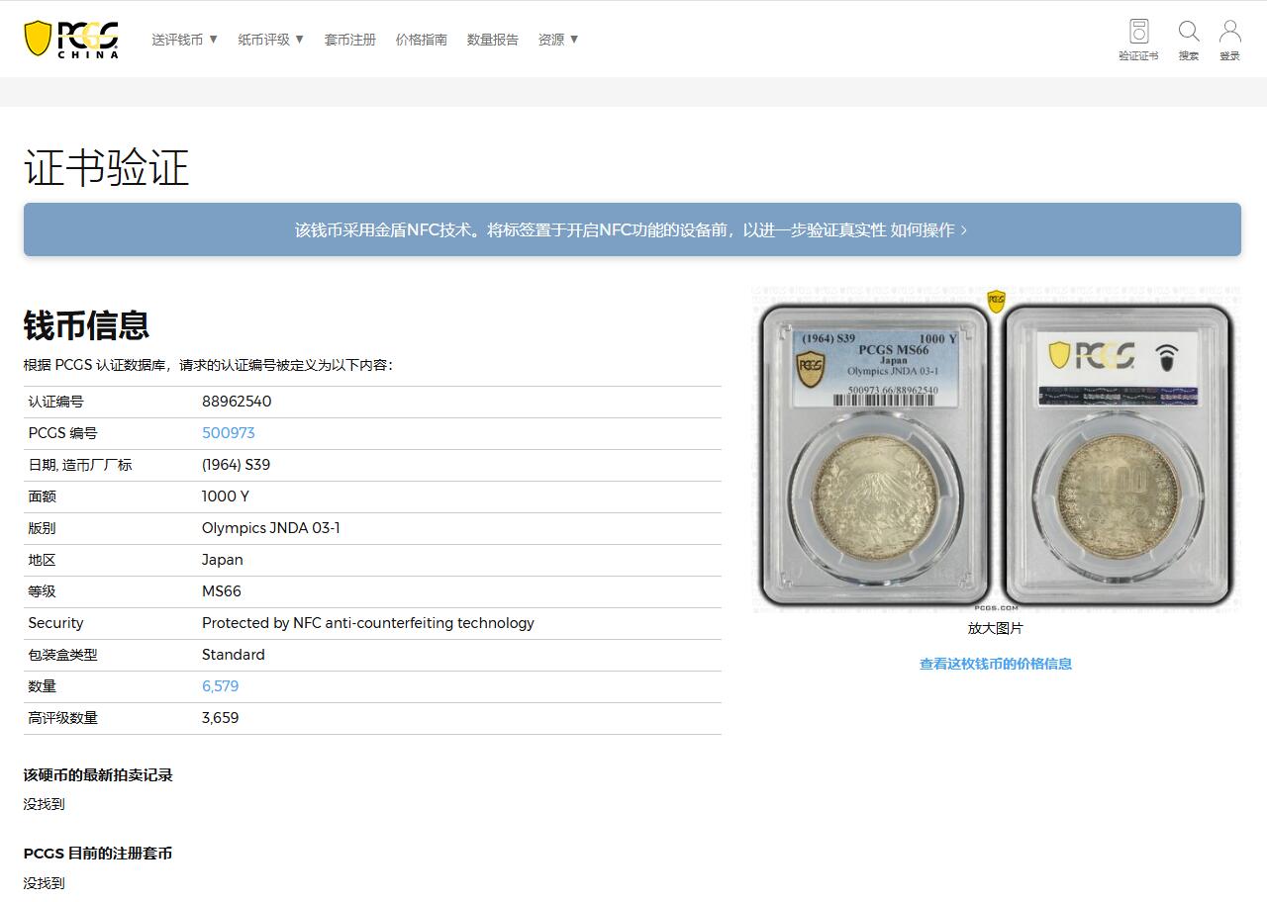This screenshot has height=902, width=1267.
Task: Open population count 6,579 link
Action: click(x=220, y=686)
